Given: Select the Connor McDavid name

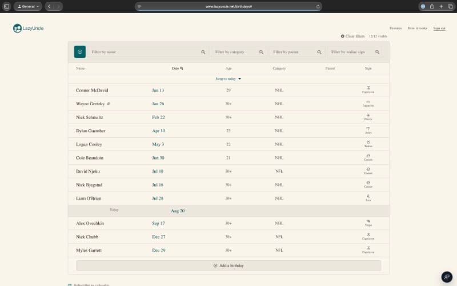Looking at the screenshot, I should coord(92,90).
